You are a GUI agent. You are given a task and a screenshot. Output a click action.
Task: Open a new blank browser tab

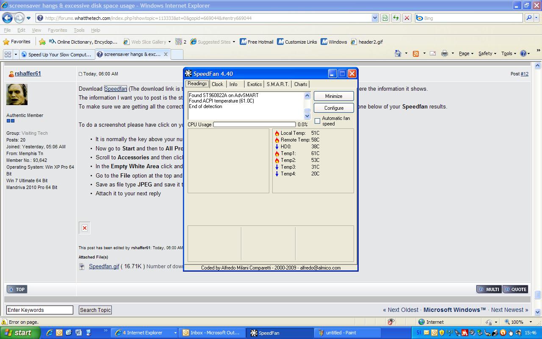(x=177, y=54)
